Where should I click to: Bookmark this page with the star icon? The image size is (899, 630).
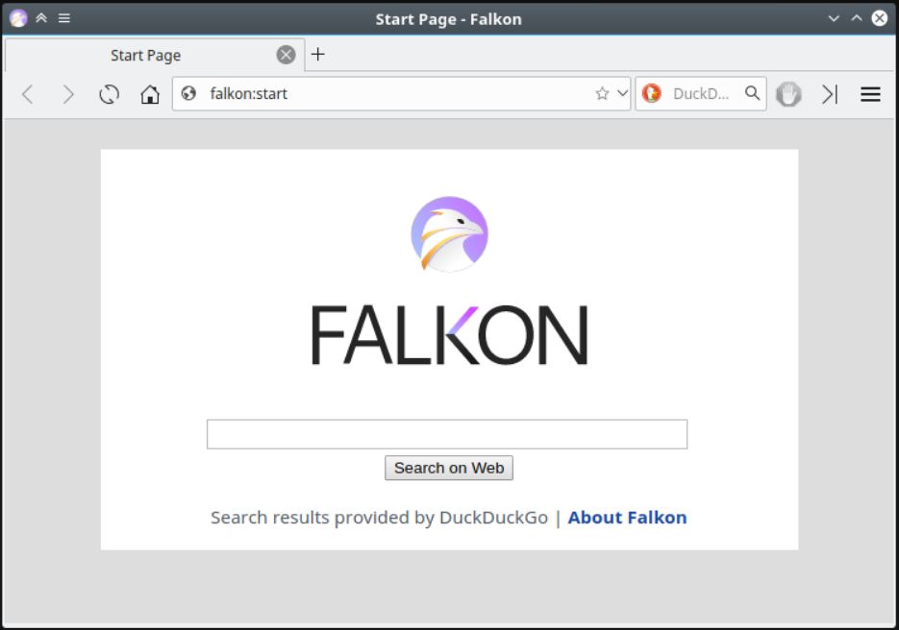pos(602,93)
